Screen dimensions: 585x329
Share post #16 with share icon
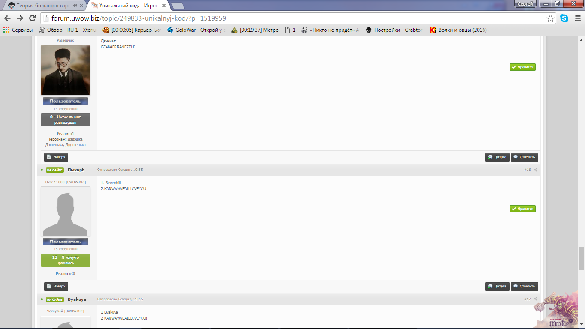(535, 170)
